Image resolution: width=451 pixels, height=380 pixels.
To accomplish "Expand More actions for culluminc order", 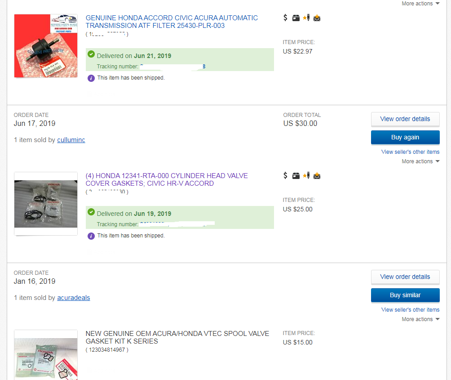I will (420, 161).
